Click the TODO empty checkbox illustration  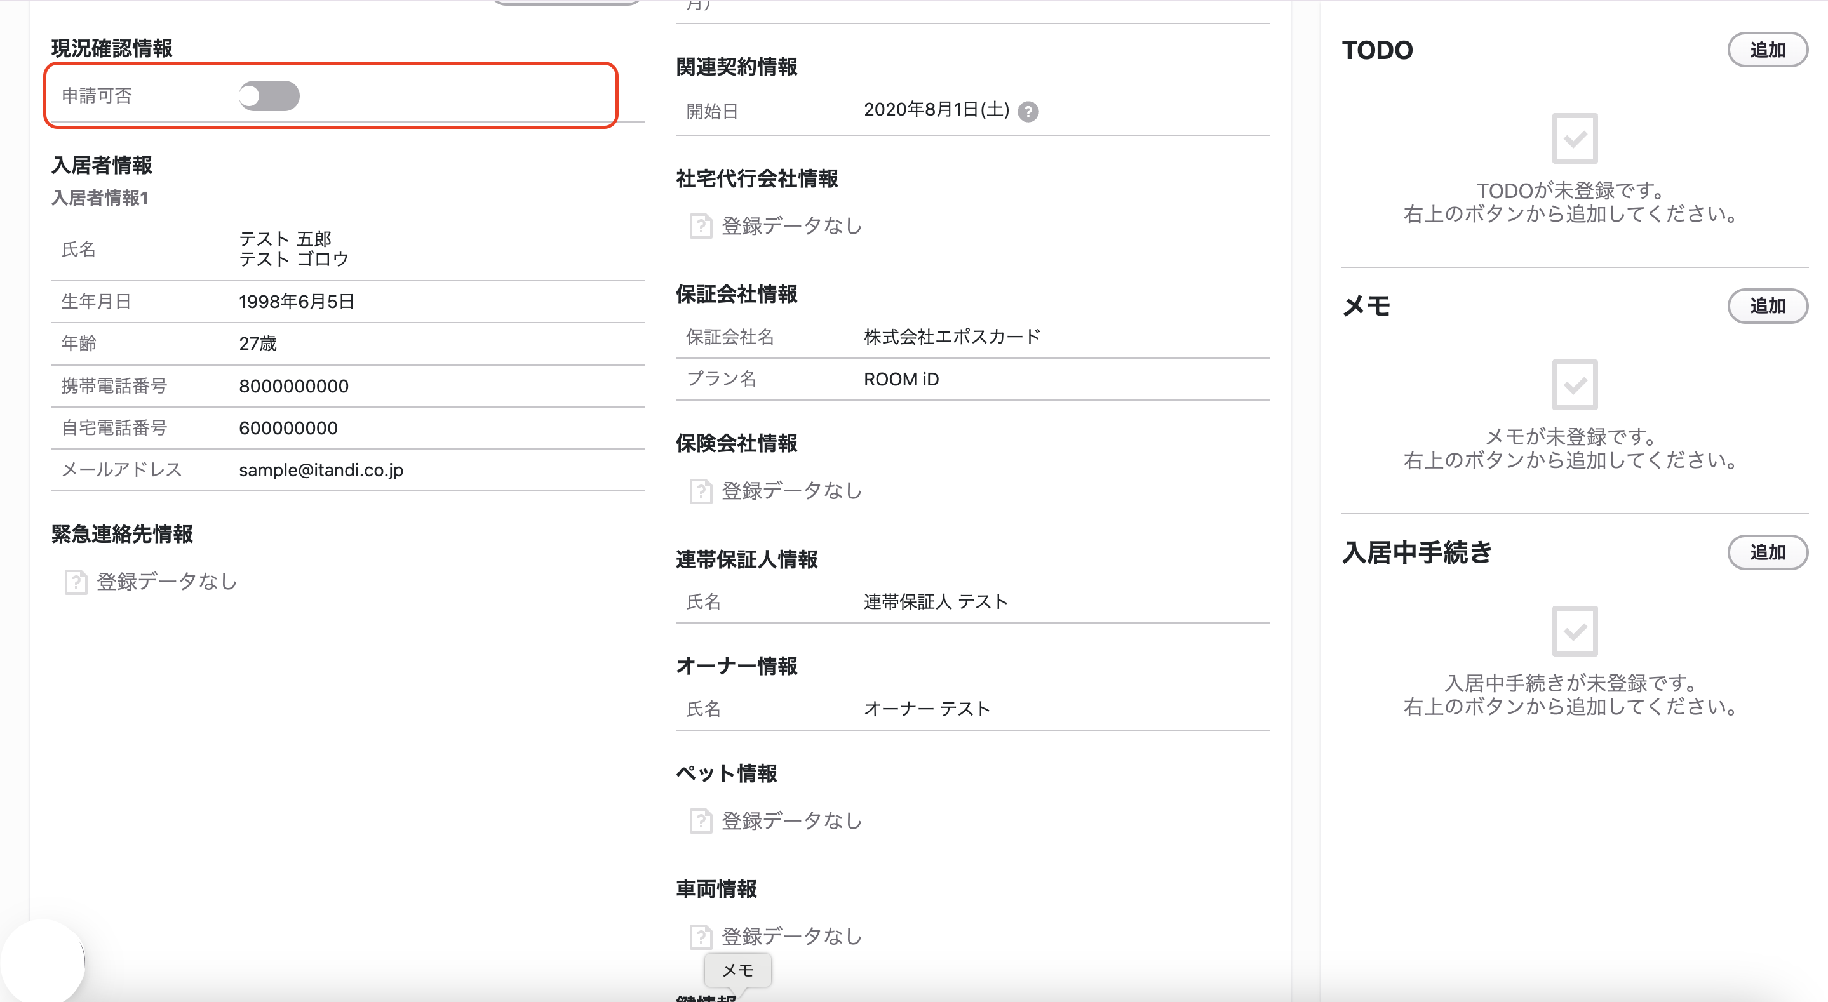click(1575, 138)
